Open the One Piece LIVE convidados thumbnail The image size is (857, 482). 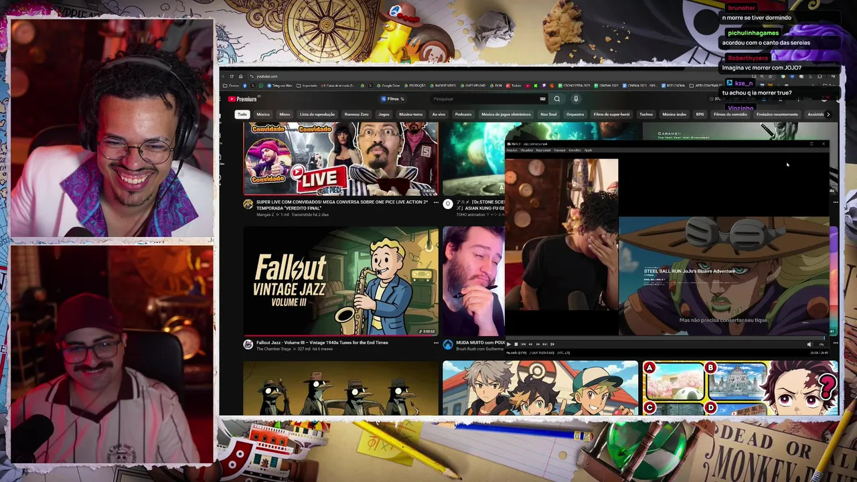tap(340, 158)
